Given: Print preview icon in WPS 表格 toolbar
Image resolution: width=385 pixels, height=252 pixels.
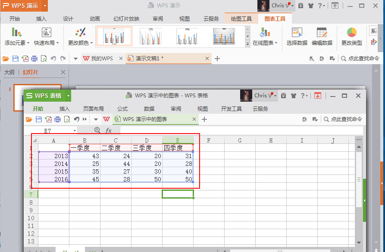Looking at the screenshot, I should (67, 119).
